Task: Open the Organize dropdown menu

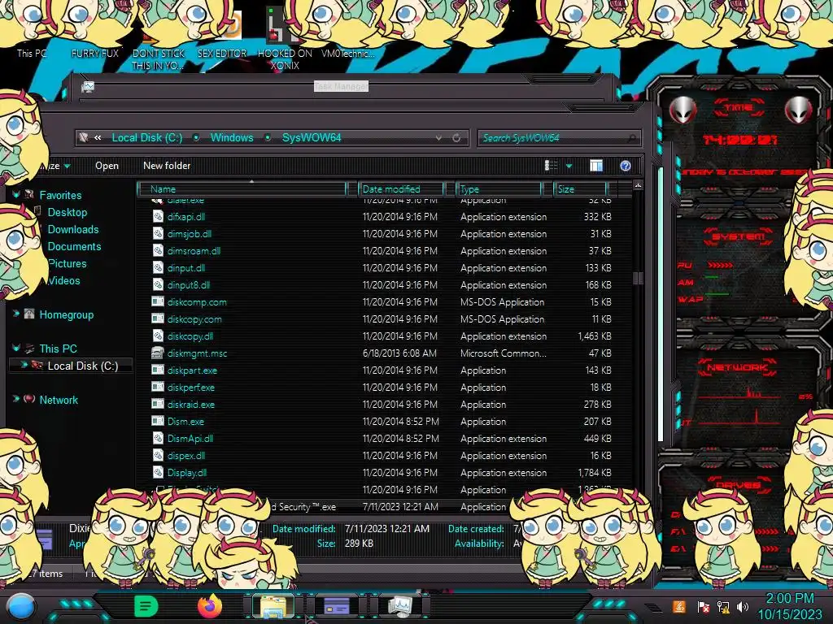Action: 56,166
